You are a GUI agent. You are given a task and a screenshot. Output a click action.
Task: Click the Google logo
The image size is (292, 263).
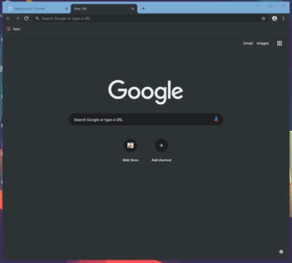pos(146,92)
